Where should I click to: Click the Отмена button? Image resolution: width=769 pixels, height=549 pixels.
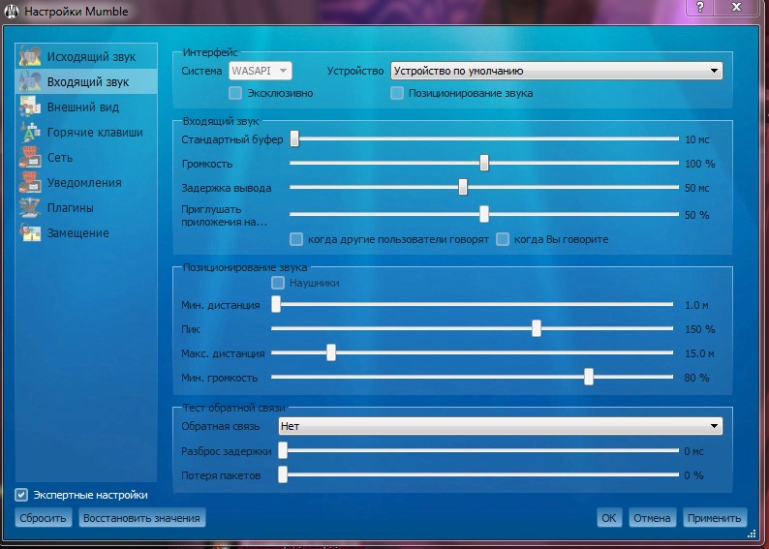click(652, 518)
